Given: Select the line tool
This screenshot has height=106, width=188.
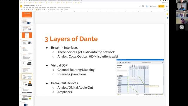Looking at the screenshot, I should point(45,10).
